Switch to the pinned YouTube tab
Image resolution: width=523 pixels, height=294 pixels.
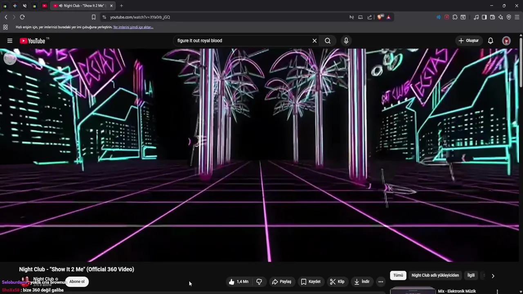(x=45, y=6)
